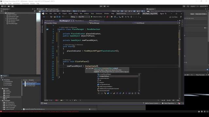Select objectToPlace in IntelliSense list
This screenshot has height=117, width=209.
click(118, 76)
